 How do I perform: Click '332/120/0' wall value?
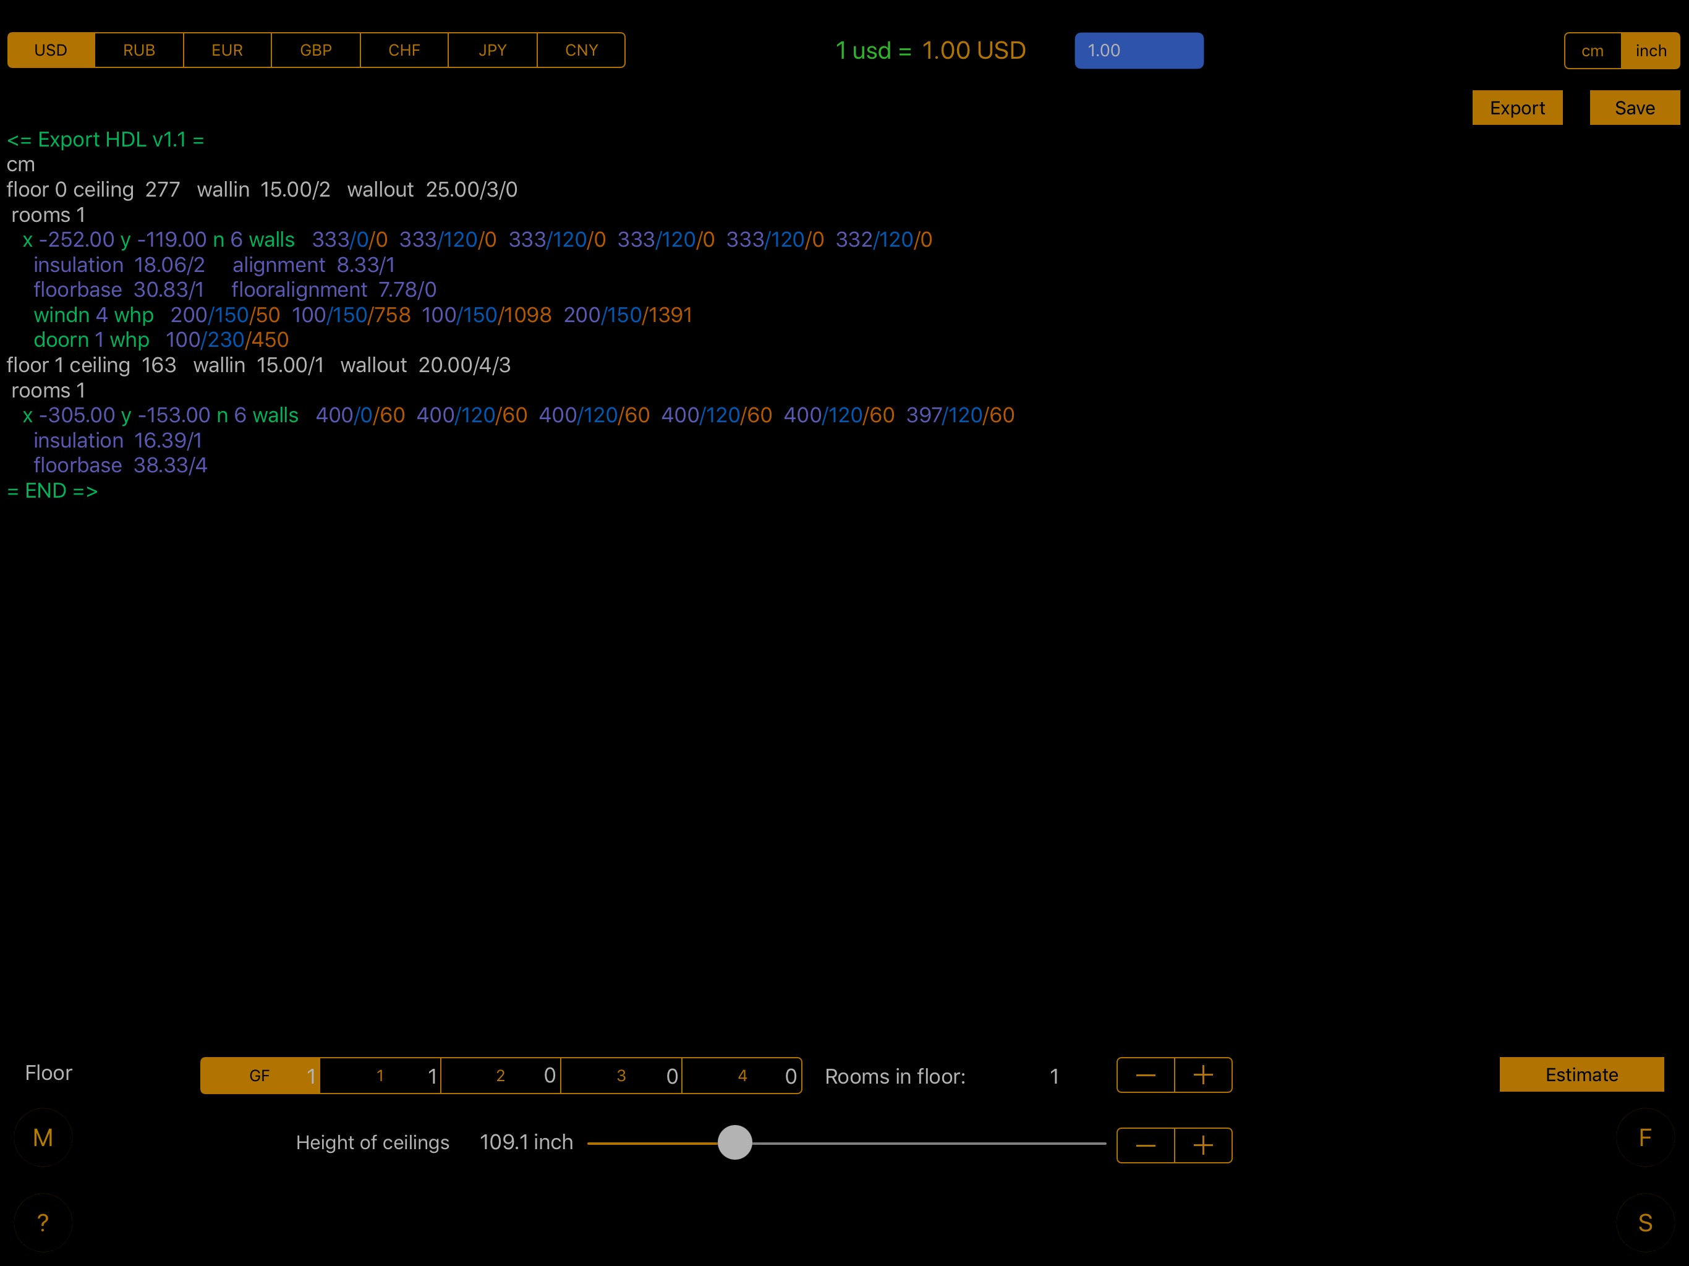tap(883, 240)
